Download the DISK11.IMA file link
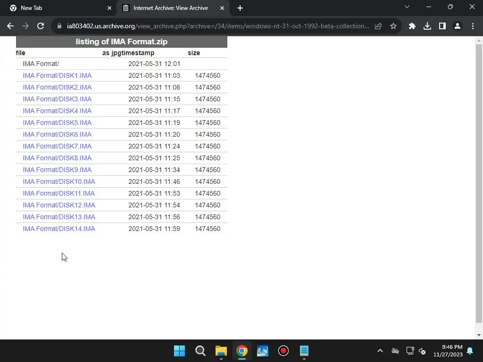 click(x=59, y=193)
